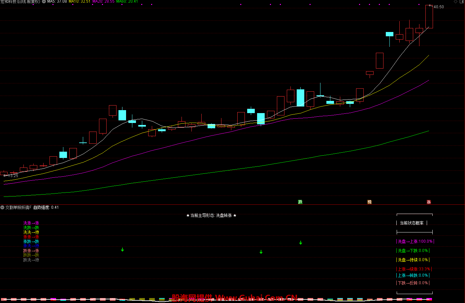The width and height of the screenshot is (465, 303).
Task: Select the MA60: 20.41 label
Action: pos(127,2)
